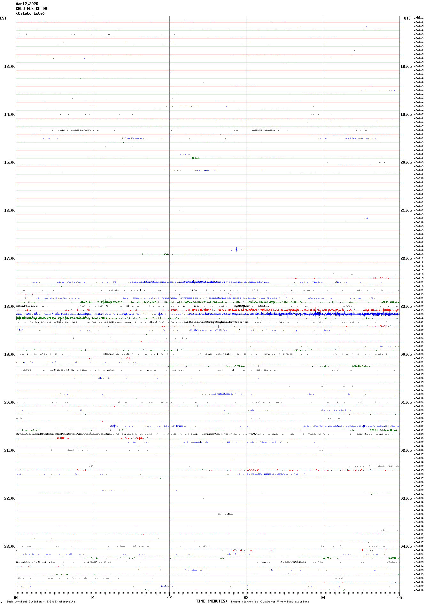This screenshot has width=425, height=606.
Task: Click the CST timezone label
Action: (3, 18)
